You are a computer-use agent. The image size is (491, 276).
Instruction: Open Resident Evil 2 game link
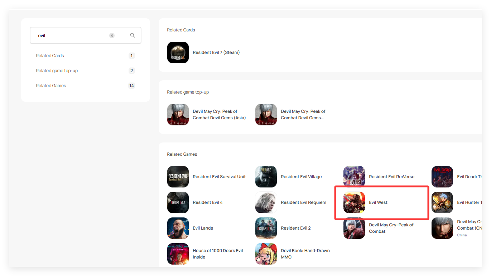click(x=296, y=228)
